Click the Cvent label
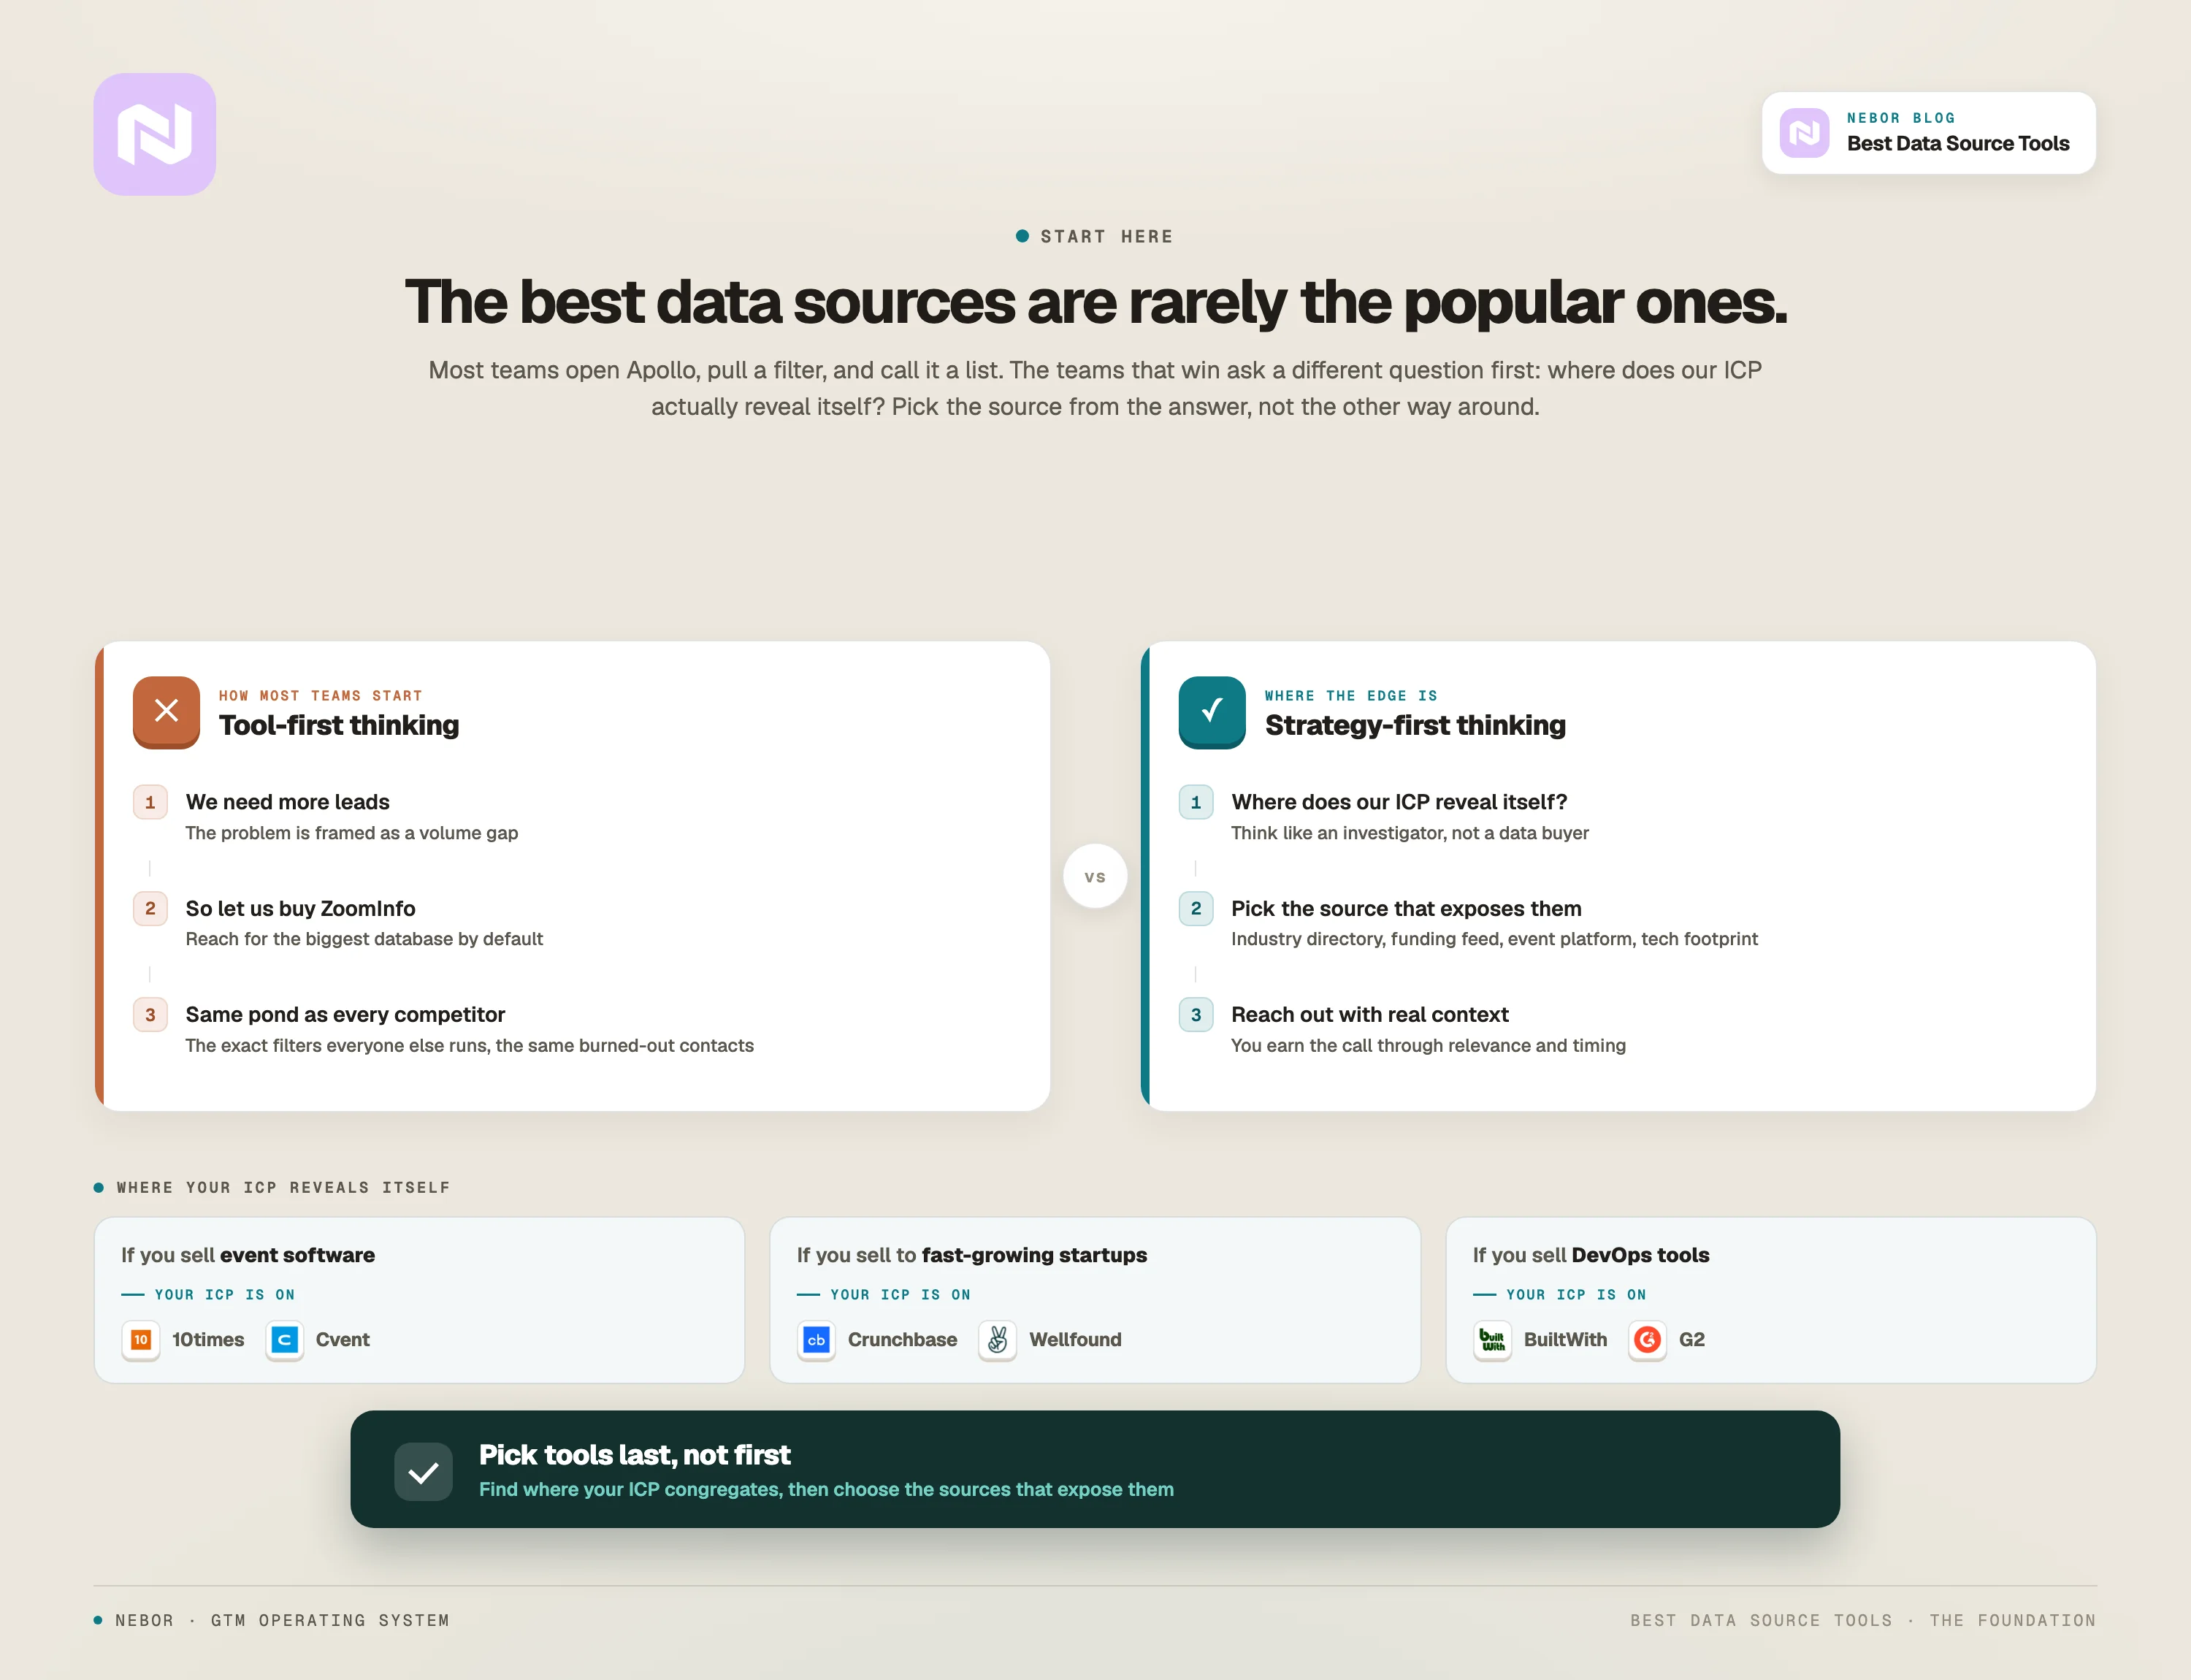The image size is (2191, 1680). click(343, 1340)
